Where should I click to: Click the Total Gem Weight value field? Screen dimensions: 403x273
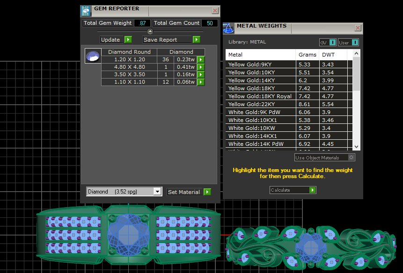click(142, 23)
